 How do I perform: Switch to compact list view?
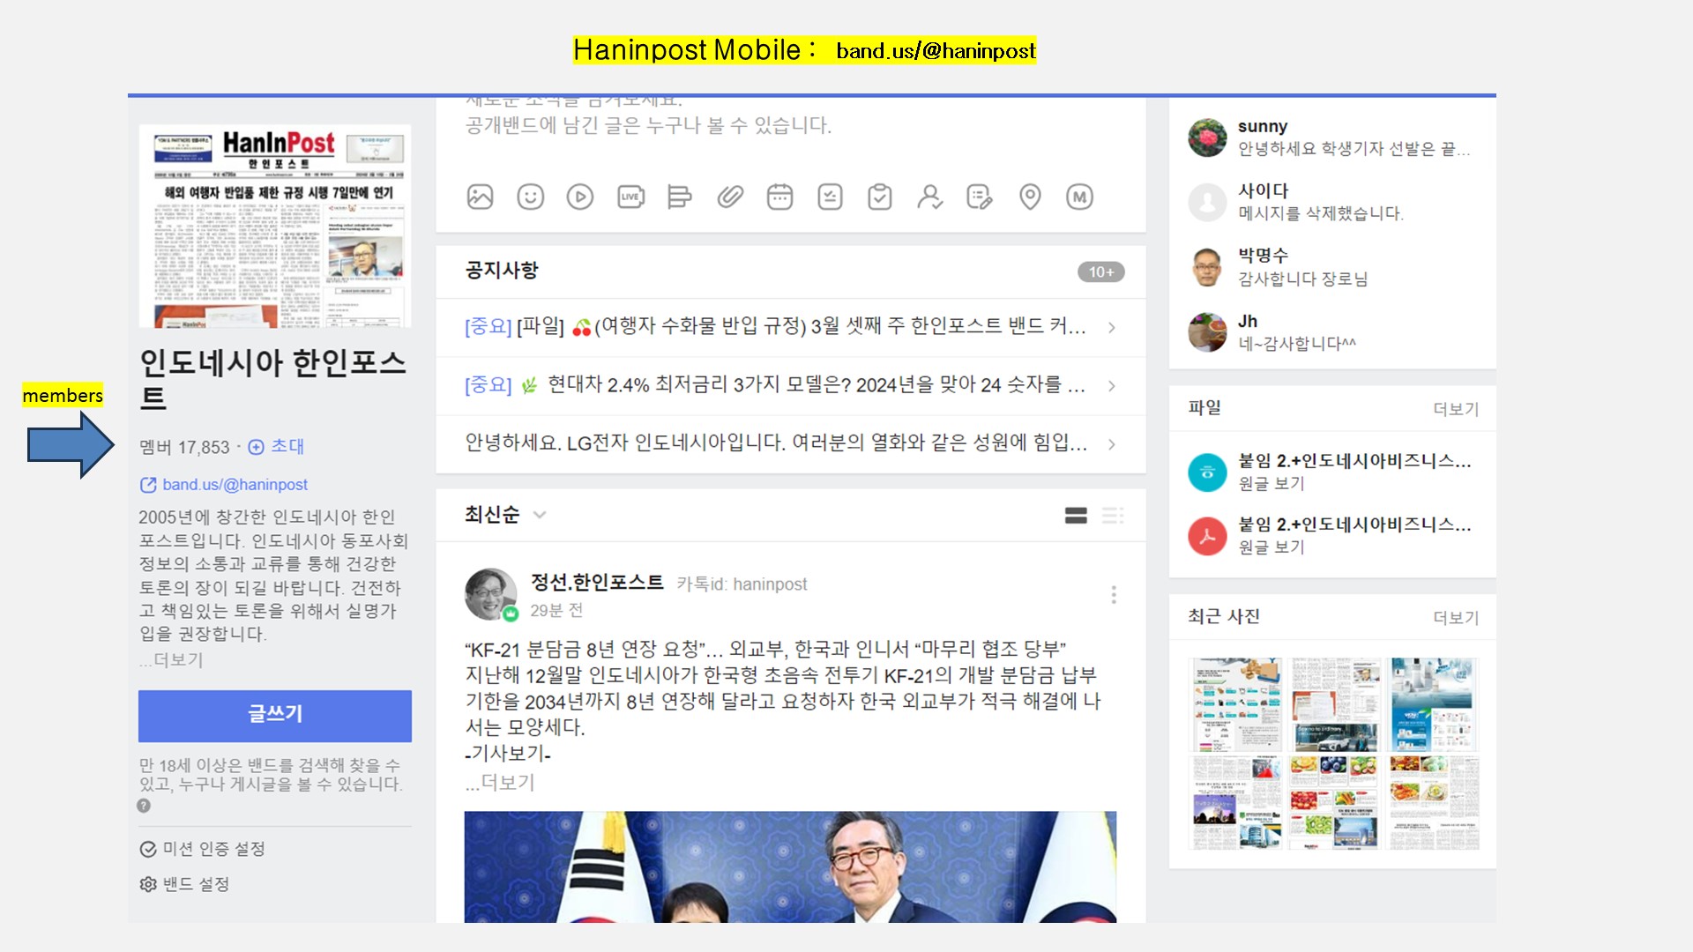pyautogui.click(x=1113, y=516)
